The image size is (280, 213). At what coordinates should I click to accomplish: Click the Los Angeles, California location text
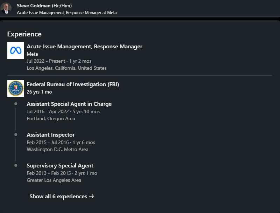click(x=66, y=68)
